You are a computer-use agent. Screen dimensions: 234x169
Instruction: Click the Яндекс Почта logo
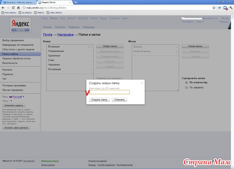pos(21,25)
